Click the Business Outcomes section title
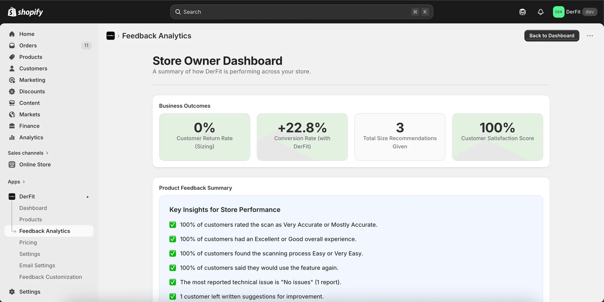The height and width of the screenshot is (302, 604). 185,106
